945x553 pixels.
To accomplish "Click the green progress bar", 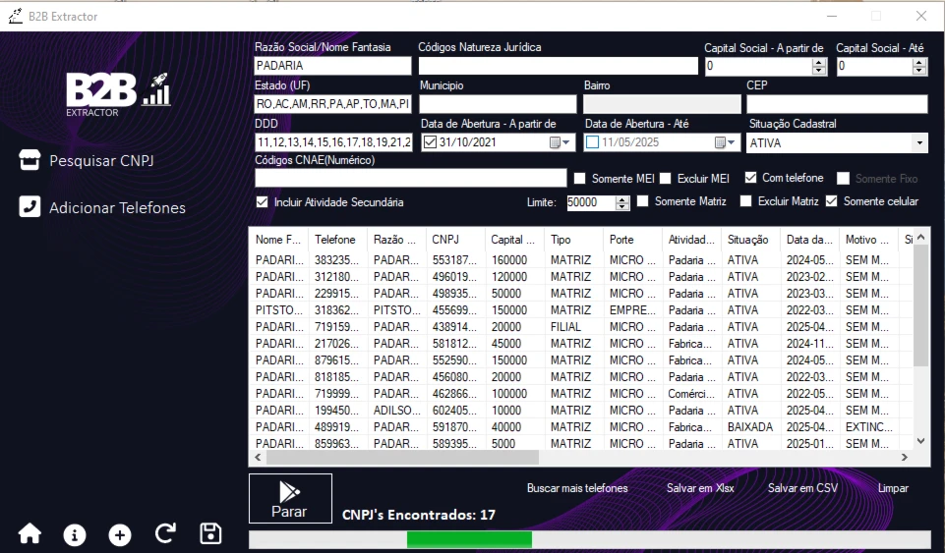I will point(469,539).
